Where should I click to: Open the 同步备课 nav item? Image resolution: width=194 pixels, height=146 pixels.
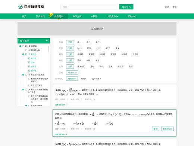tap(40, 16)
